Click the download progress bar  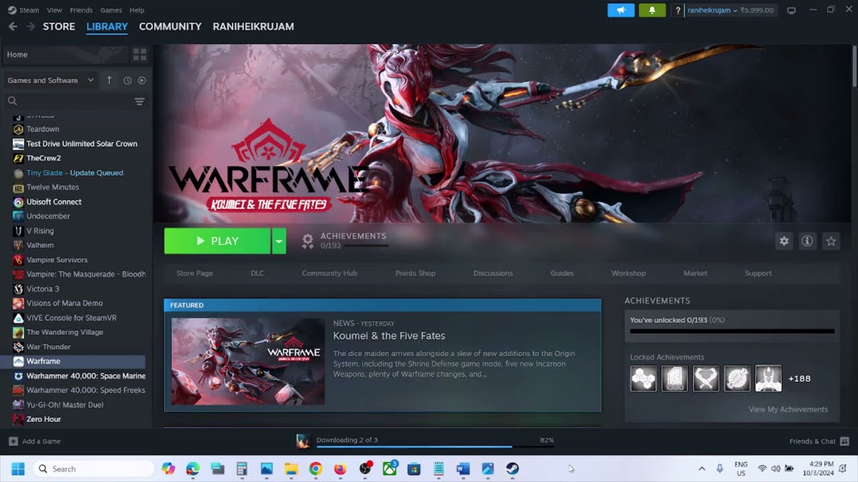434,447
